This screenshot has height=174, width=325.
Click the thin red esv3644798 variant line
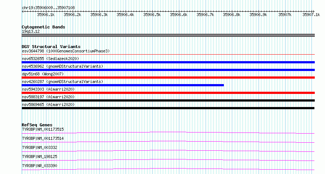tap(168, 55)
